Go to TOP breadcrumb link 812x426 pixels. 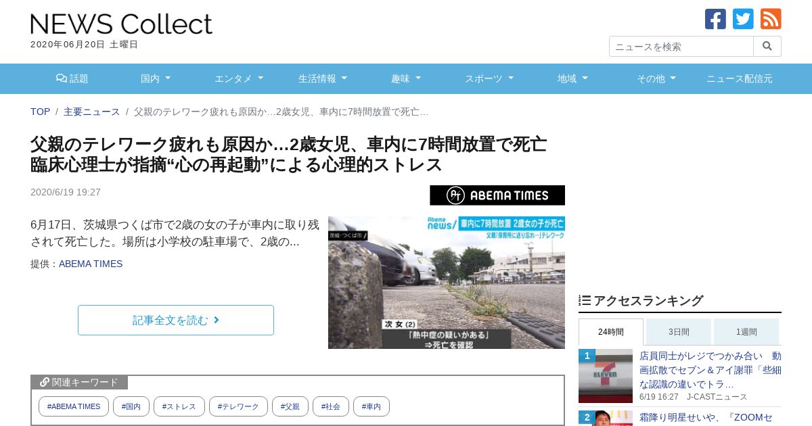click(x=41, y=112)
